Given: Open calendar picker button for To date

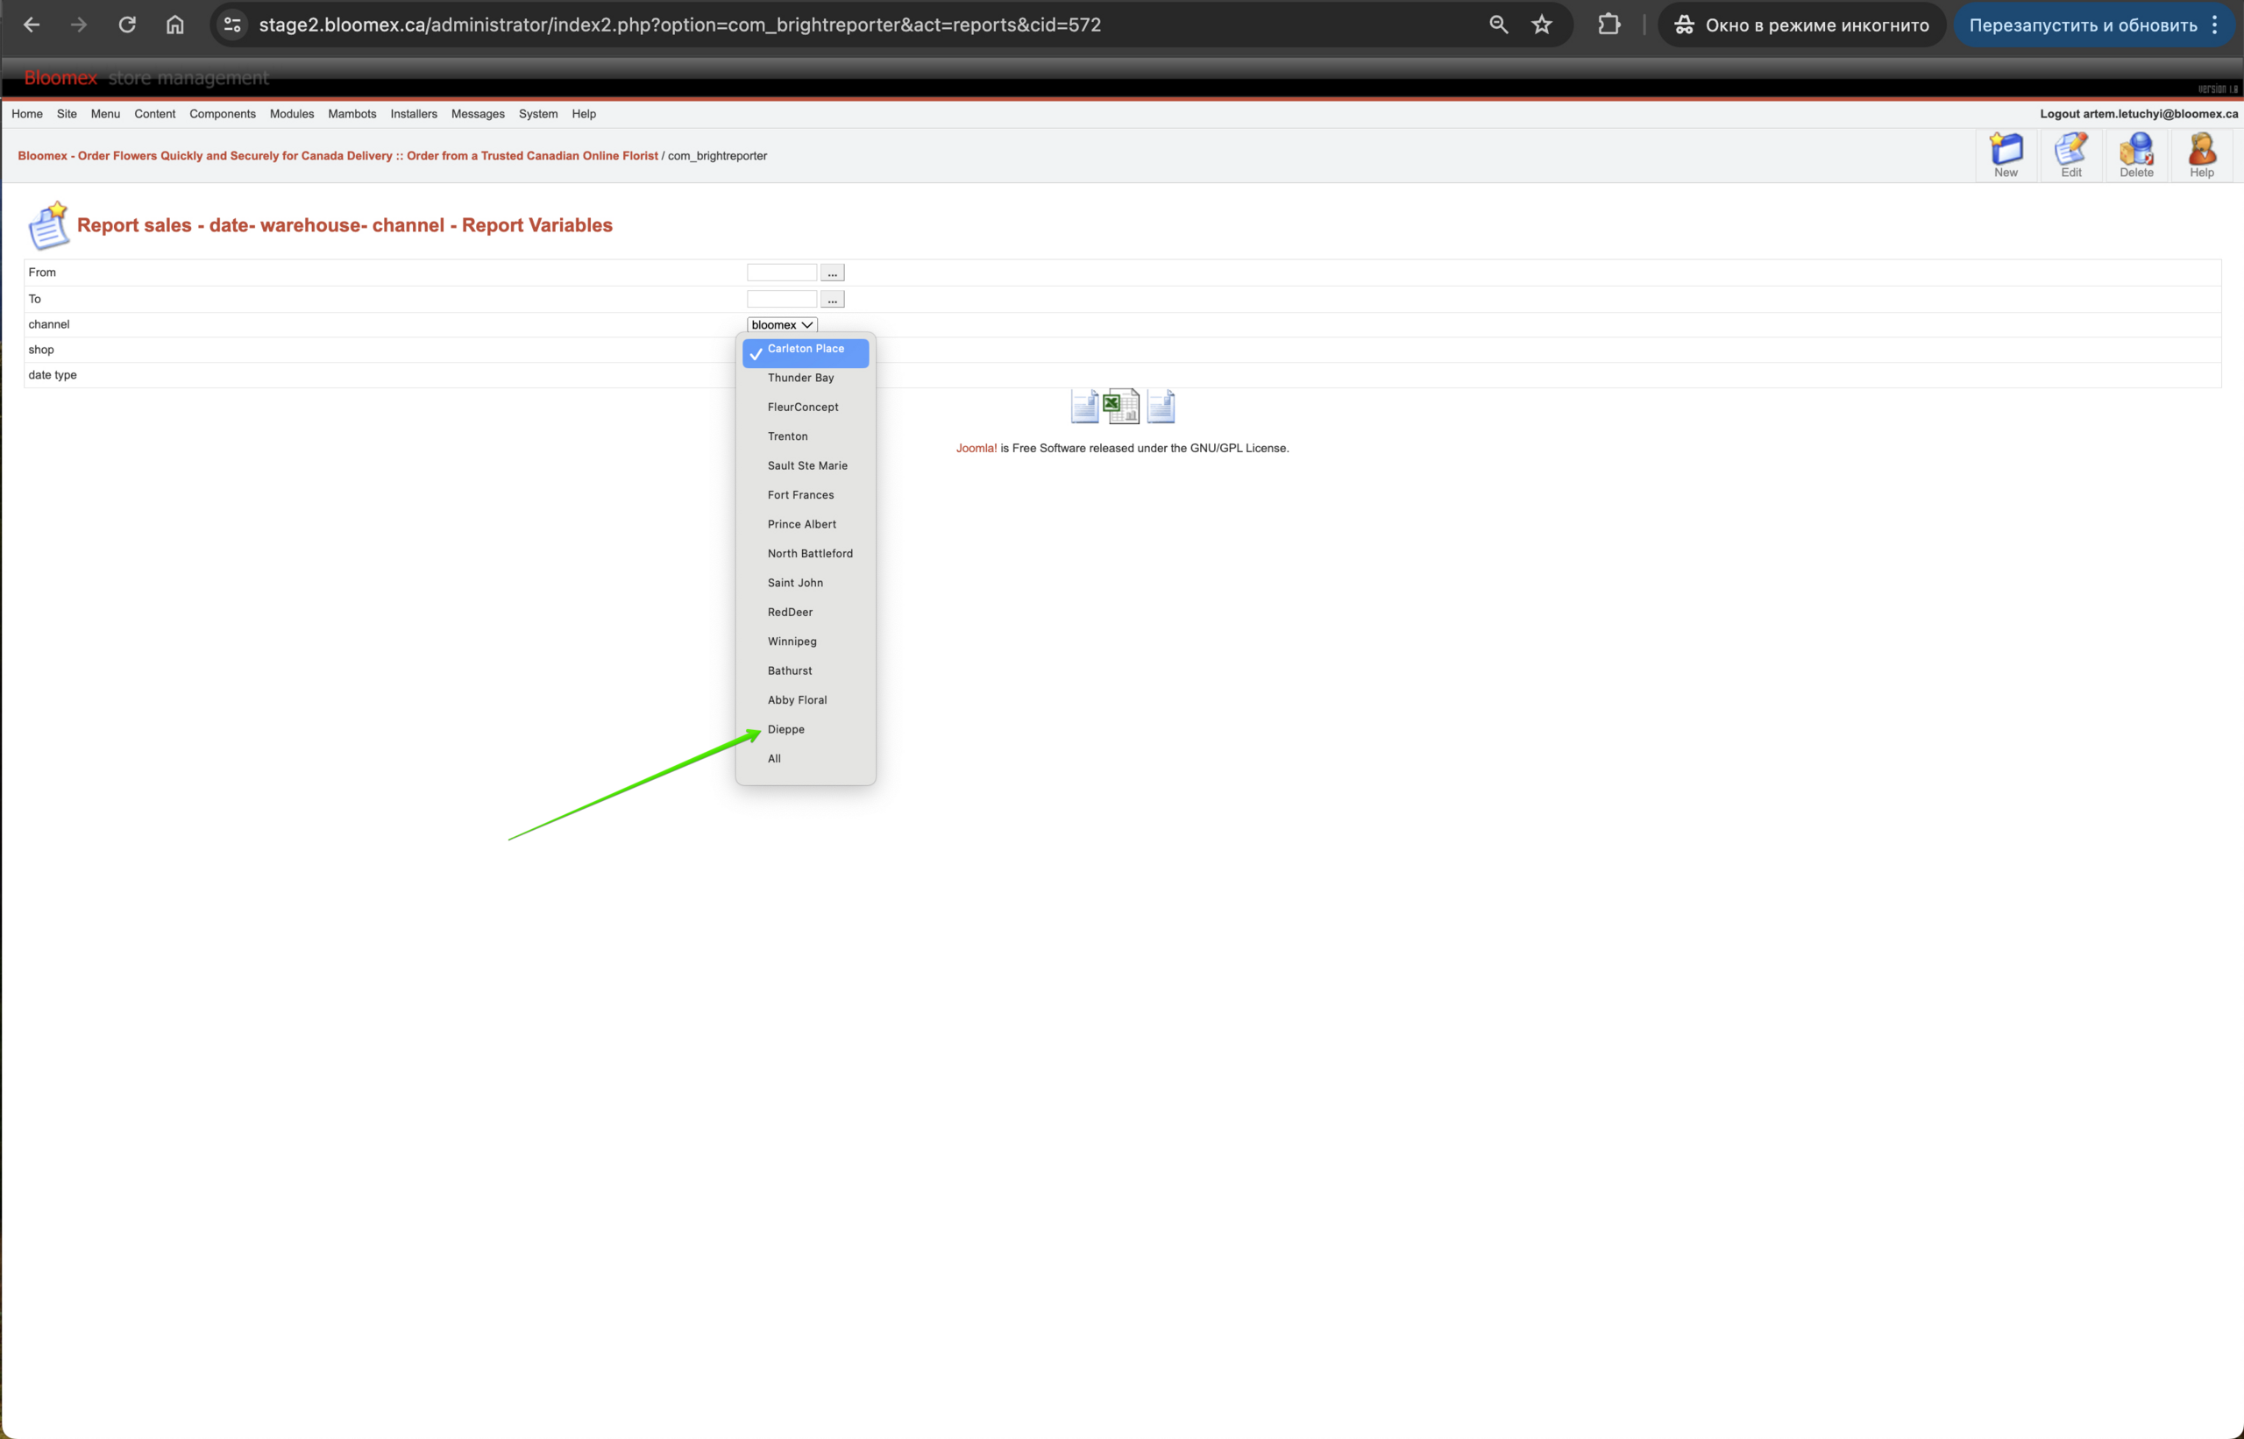Looking at the screenshot, I should [832, 299].
